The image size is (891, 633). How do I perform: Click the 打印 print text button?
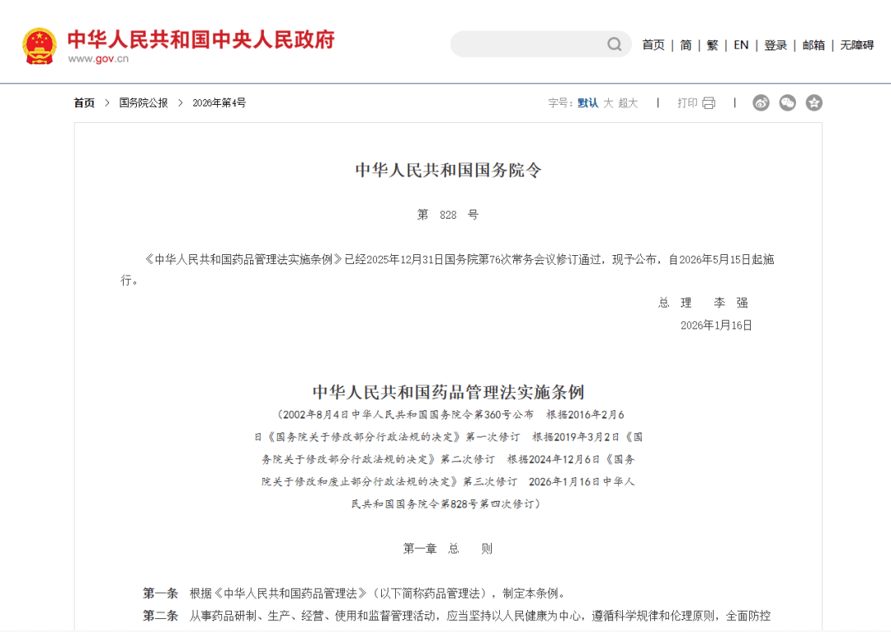(689, 102)
